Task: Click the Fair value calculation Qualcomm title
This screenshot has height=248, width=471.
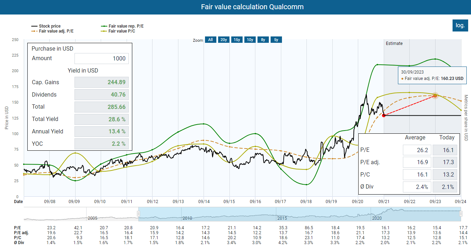Action: 252,7
